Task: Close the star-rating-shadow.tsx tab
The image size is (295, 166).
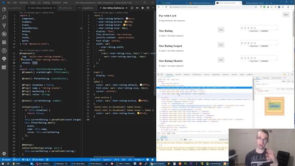Action: coord(54,8)
